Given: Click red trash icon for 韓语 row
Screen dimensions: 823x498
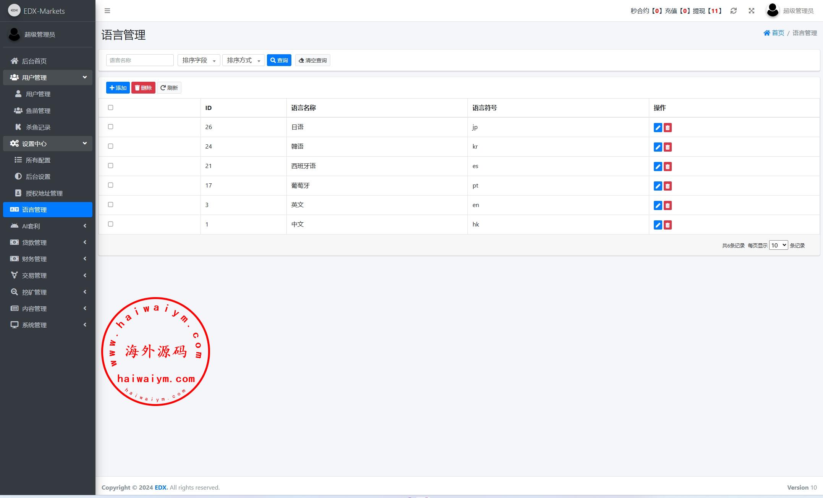Looking at the screenshot, I should click(668, 147).
